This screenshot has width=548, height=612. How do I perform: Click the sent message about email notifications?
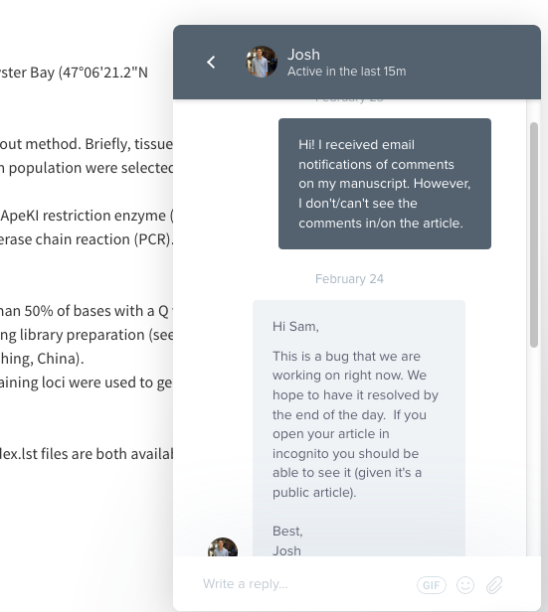coord(385,184)
